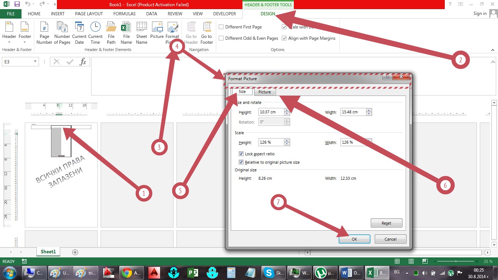The height and width of the screenshot is (280, 498).
Task: Open the FILE tab
Action: coord(11,14)
